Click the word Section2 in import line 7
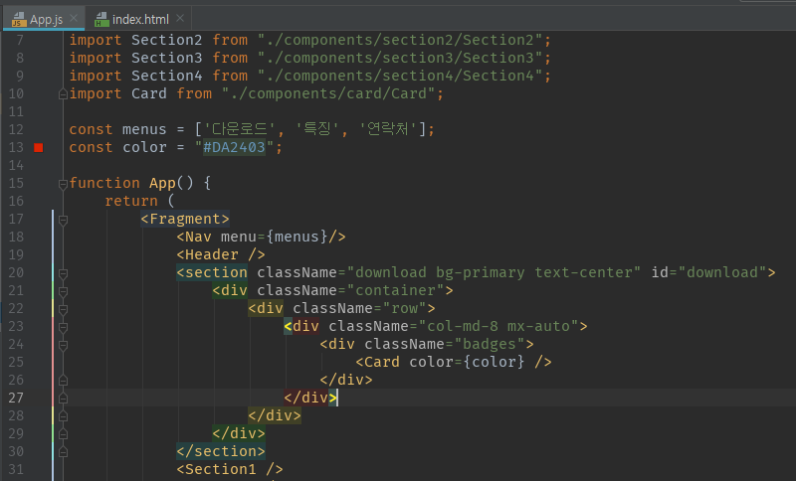Screen dimensions: 796x481 166,40
